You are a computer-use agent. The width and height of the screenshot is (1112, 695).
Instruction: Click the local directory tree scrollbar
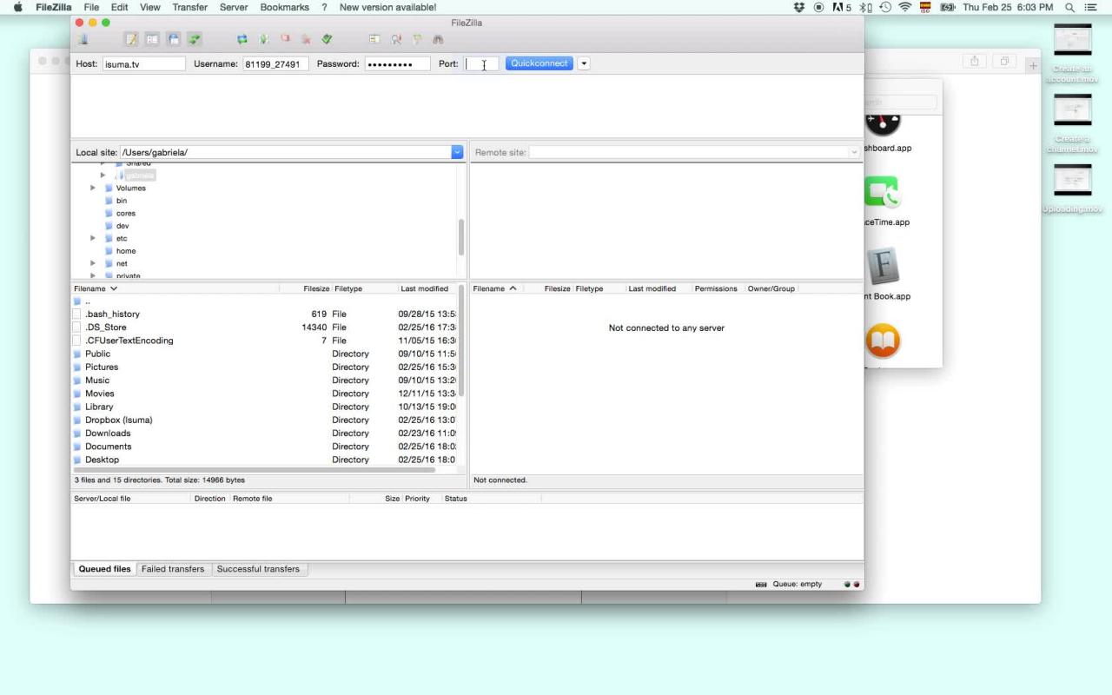[x=460, y=236]
